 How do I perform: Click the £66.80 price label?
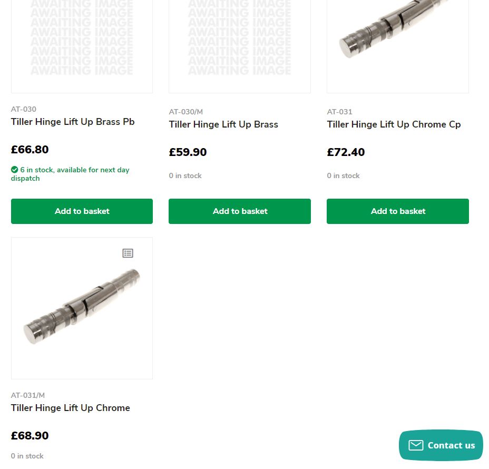click(30, 149)
